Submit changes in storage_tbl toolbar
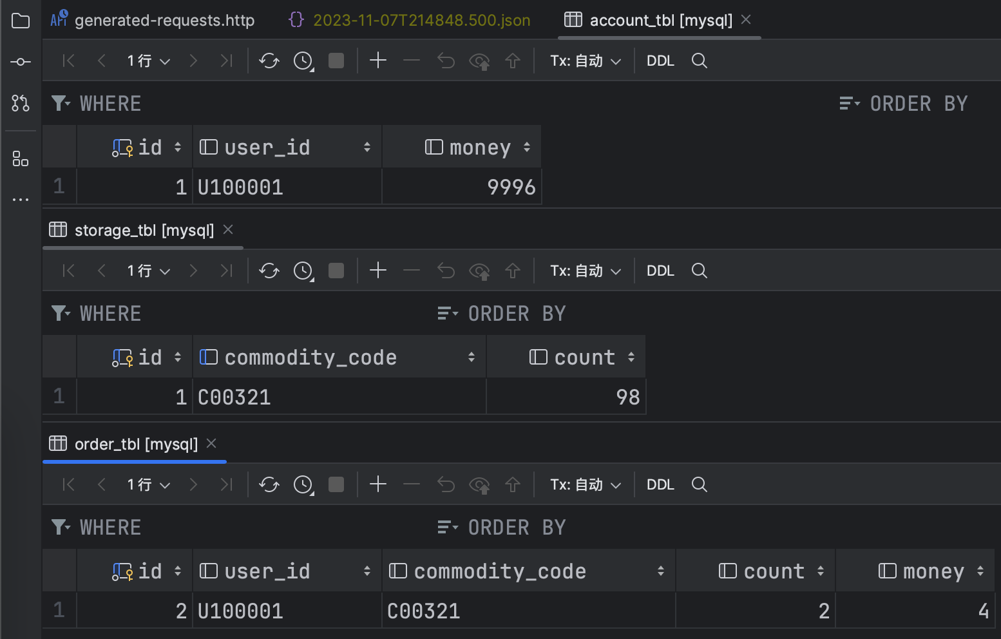Screen dimensions: 1001x639 [513, 271]
